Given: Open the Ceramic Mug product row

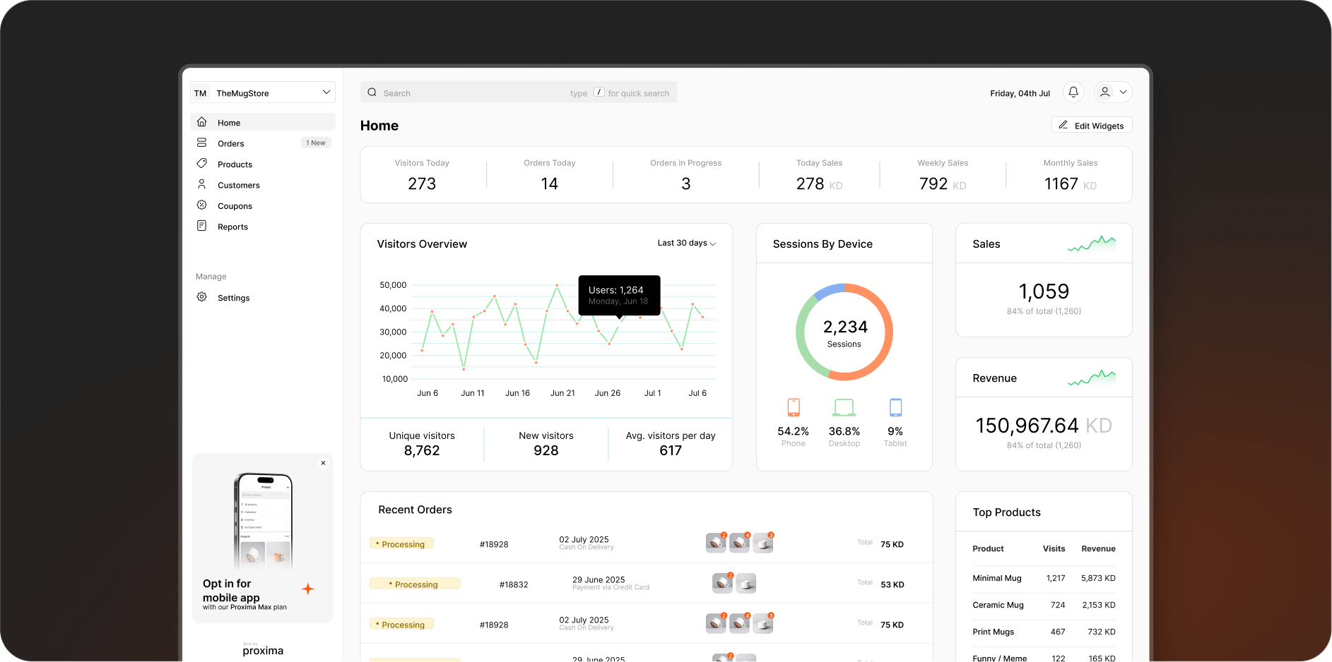Looking at the screenshot, I should pos(1044,605).
